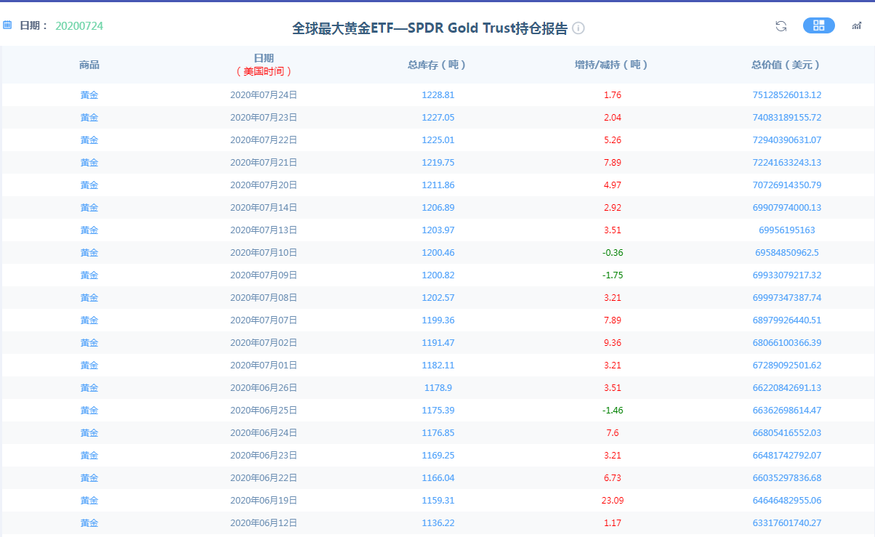The image size is (875, 537).
Task: Click the 69956195163 total value cell
Action: [x=786, y=230]
